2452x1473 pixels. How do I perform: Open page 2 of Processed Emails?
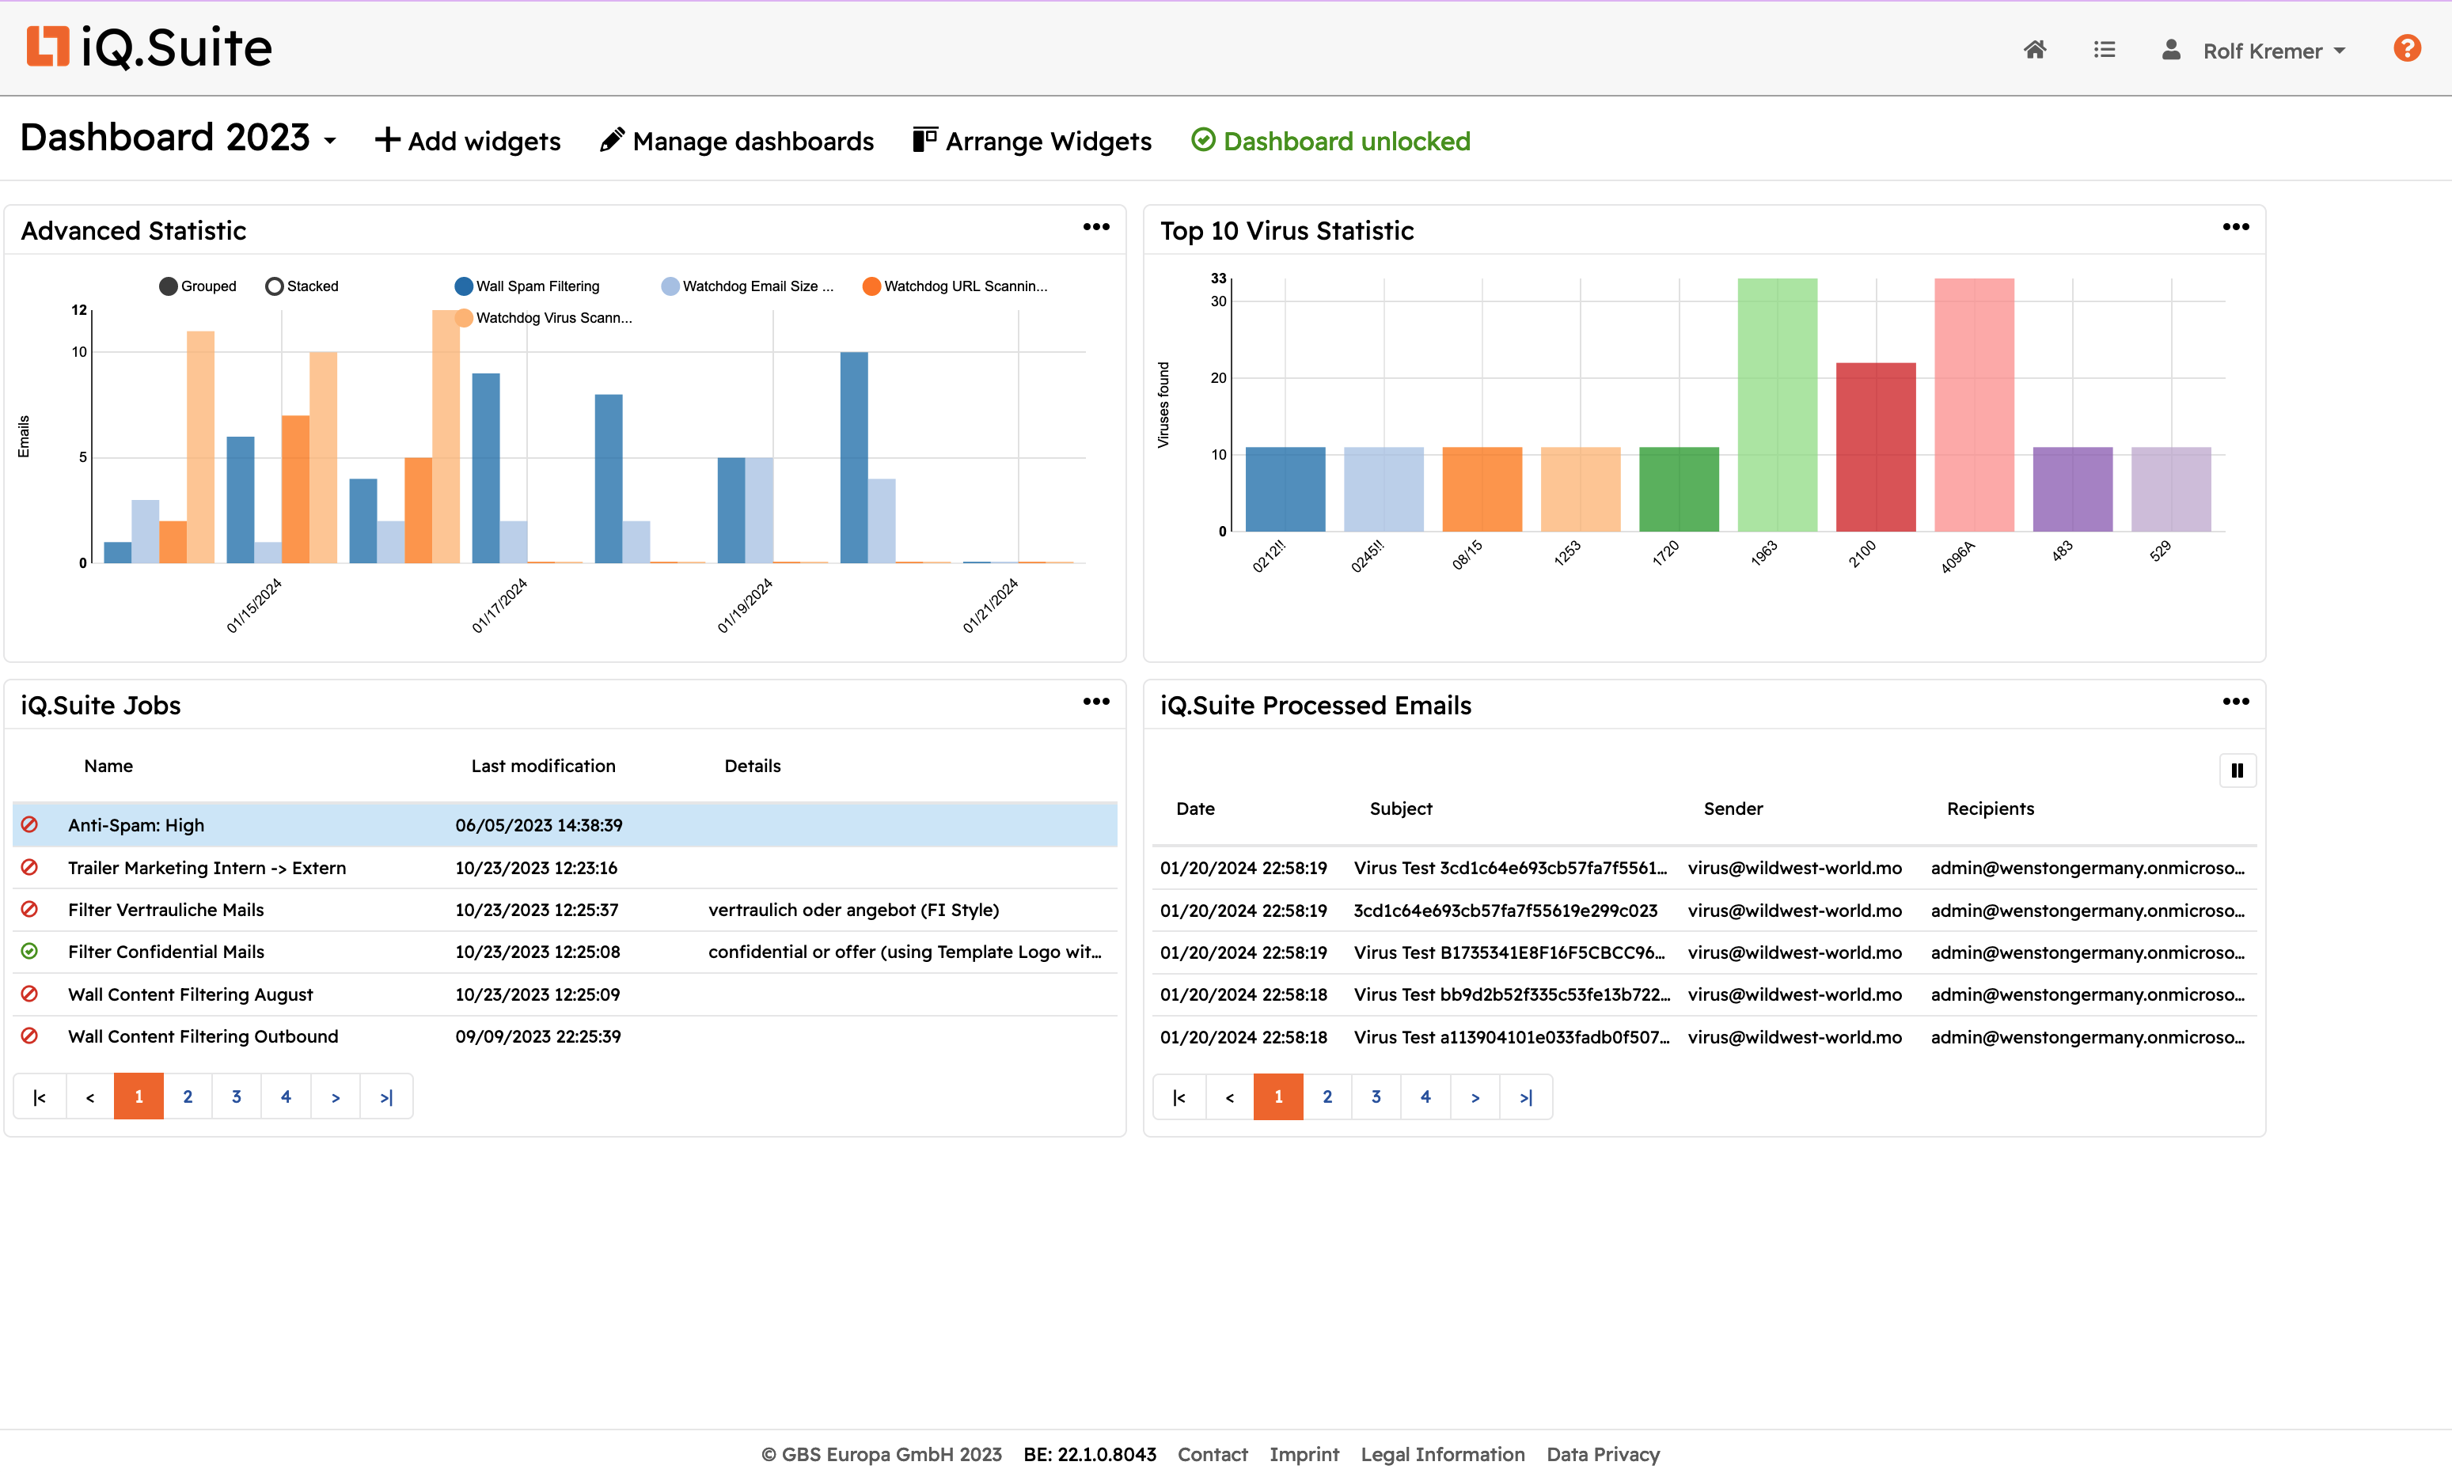[x=1327, y=1096]
